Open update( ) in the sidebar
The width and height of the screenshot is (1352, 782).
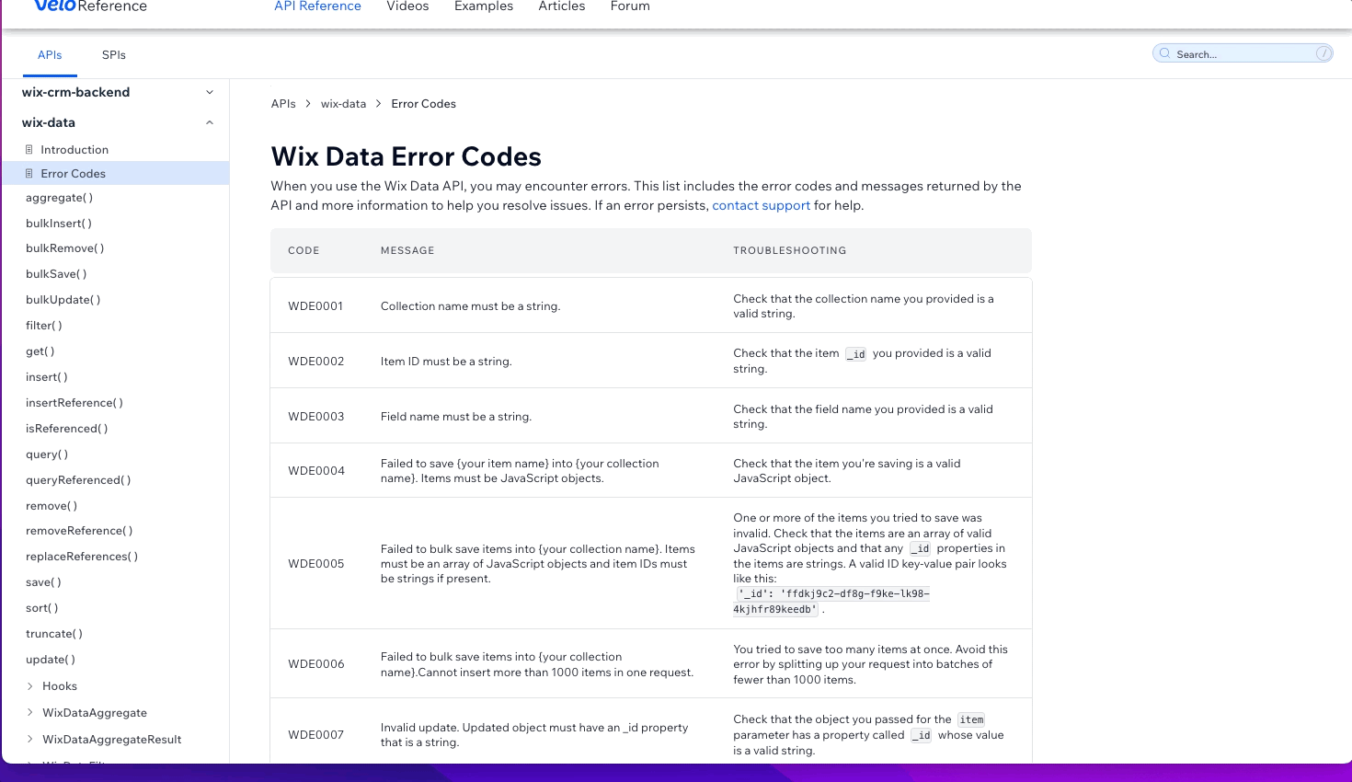(x=51, y=660)
